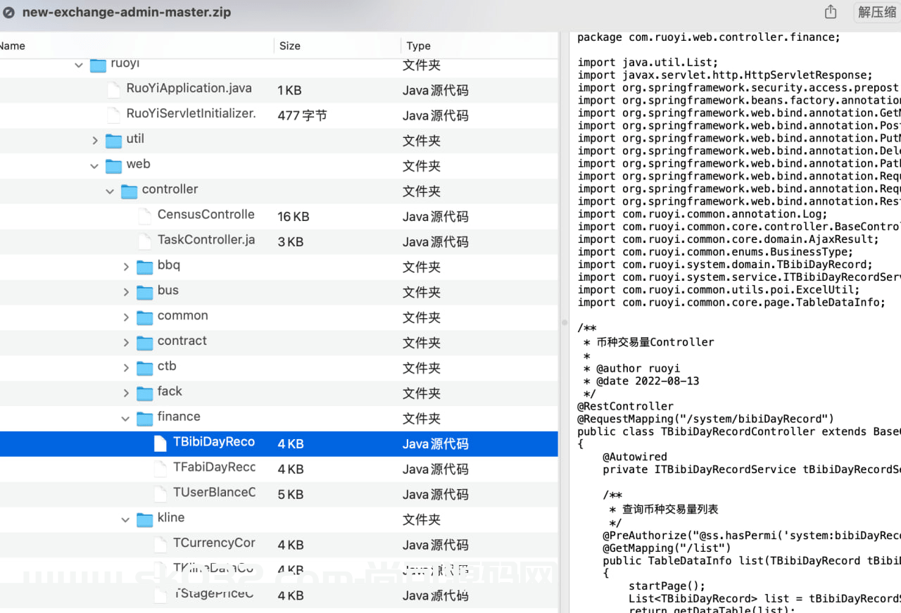Click the startPage() line in preview

coord(667,586)
